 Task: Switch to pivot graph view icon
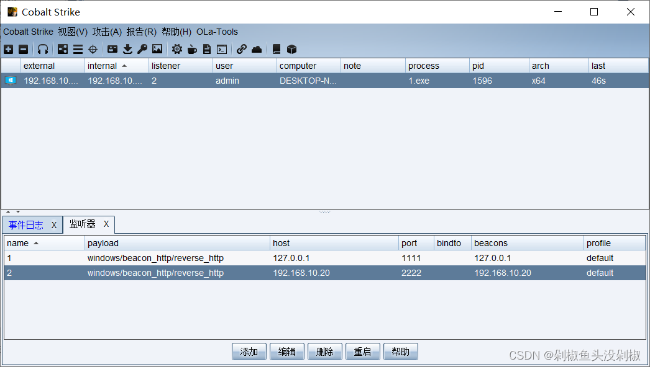(63, 49)
